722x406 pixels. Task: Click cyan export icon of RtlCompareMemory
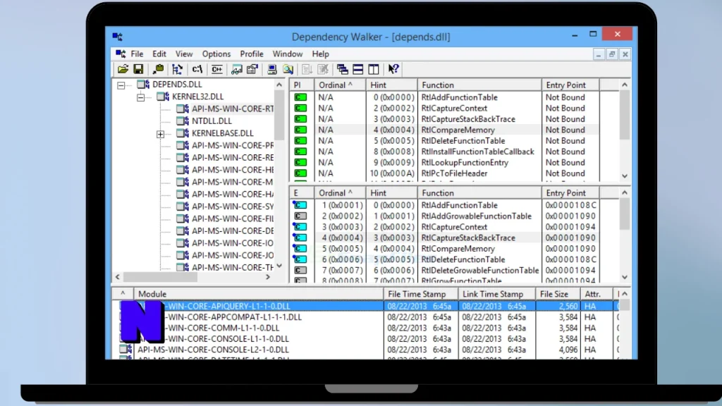(300, 249)
